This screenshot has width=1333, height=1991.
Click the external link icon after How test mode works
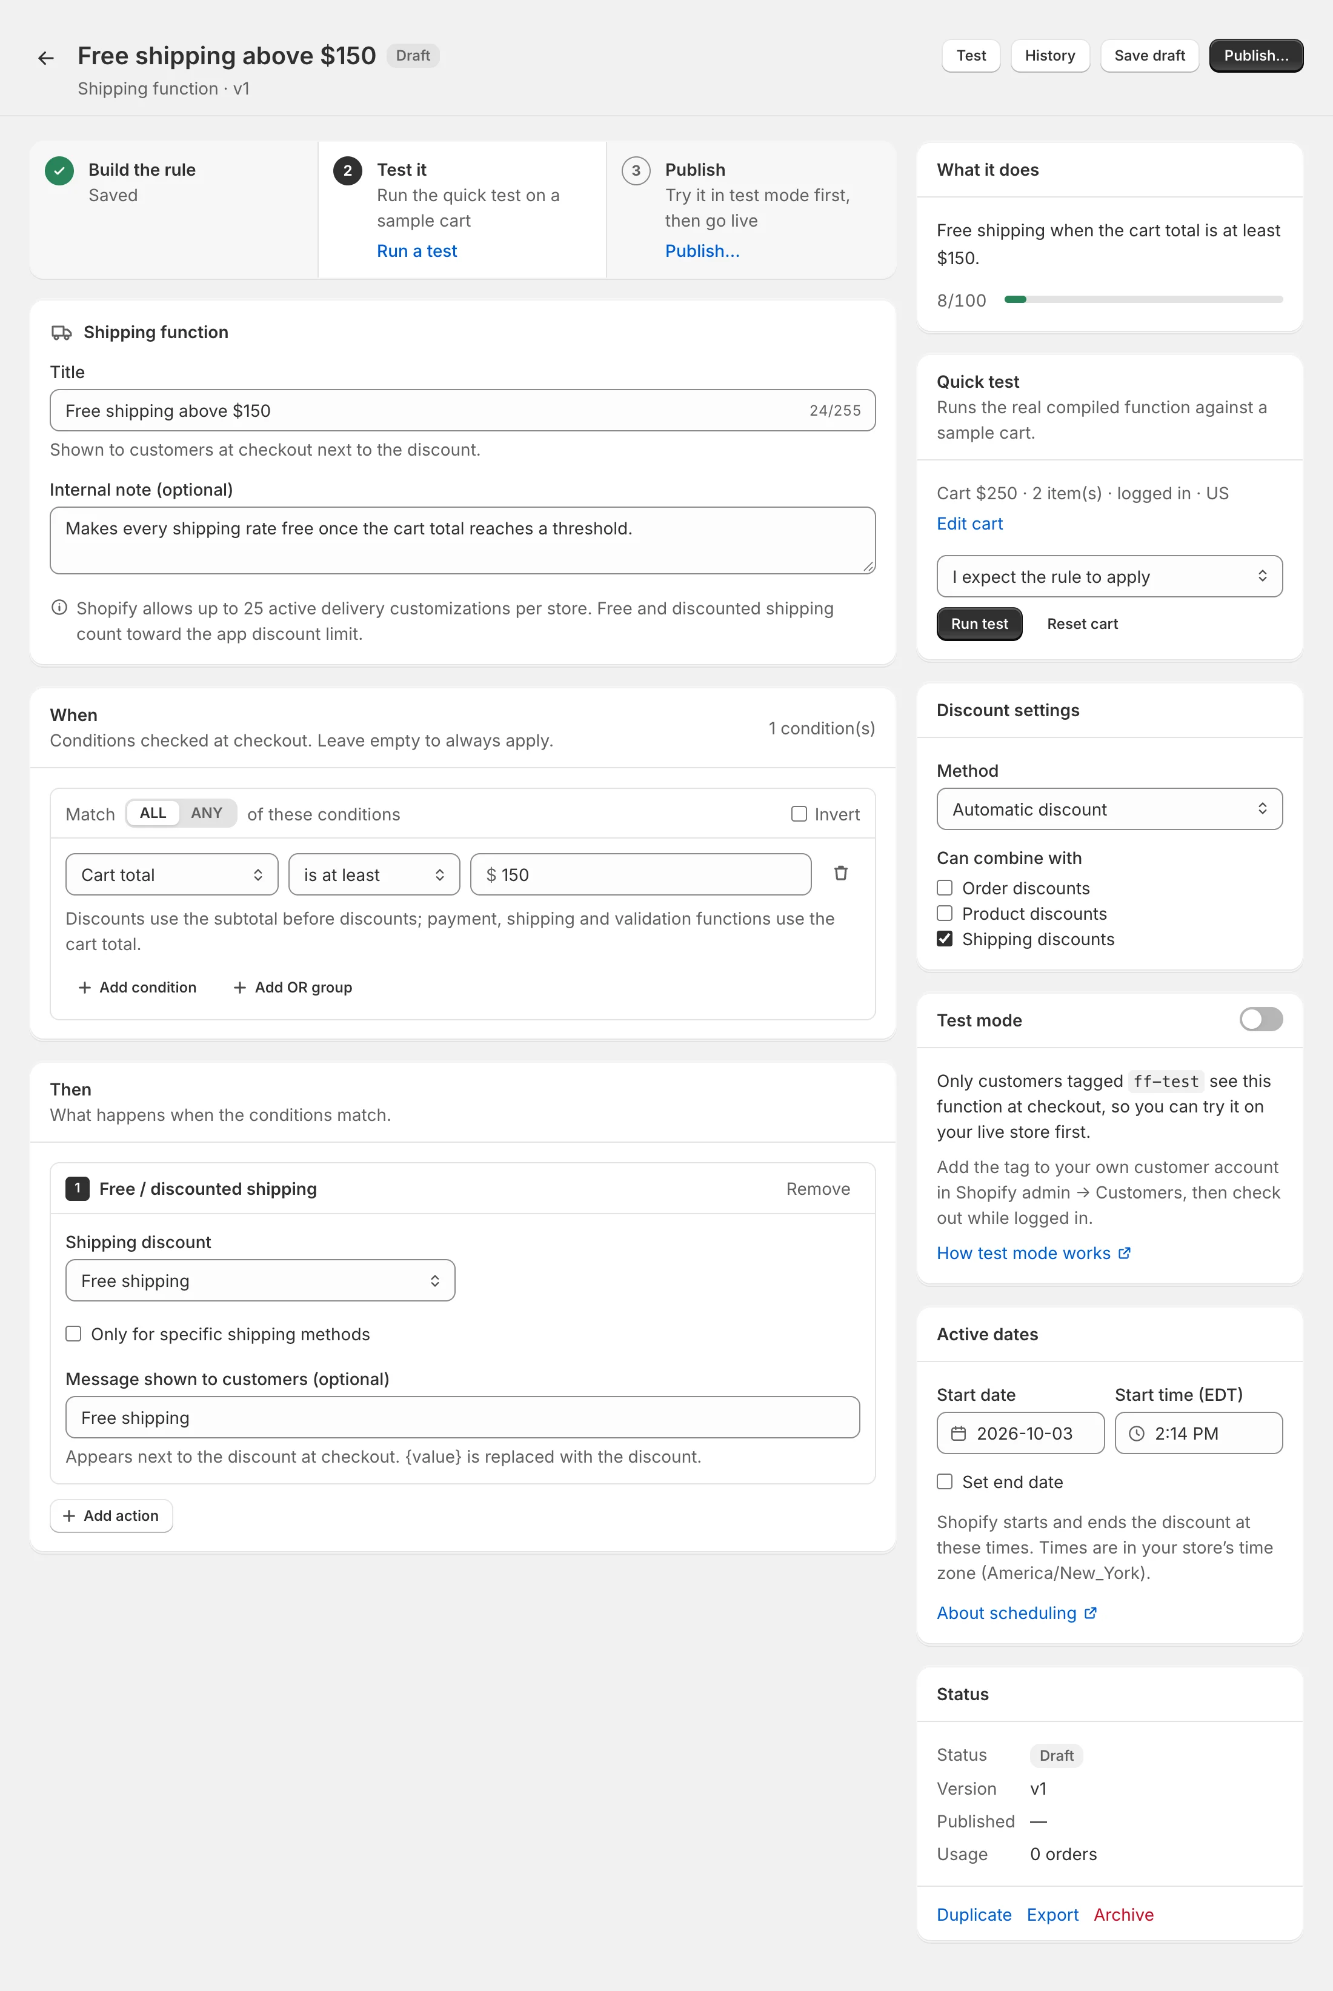(1124, 1253)
